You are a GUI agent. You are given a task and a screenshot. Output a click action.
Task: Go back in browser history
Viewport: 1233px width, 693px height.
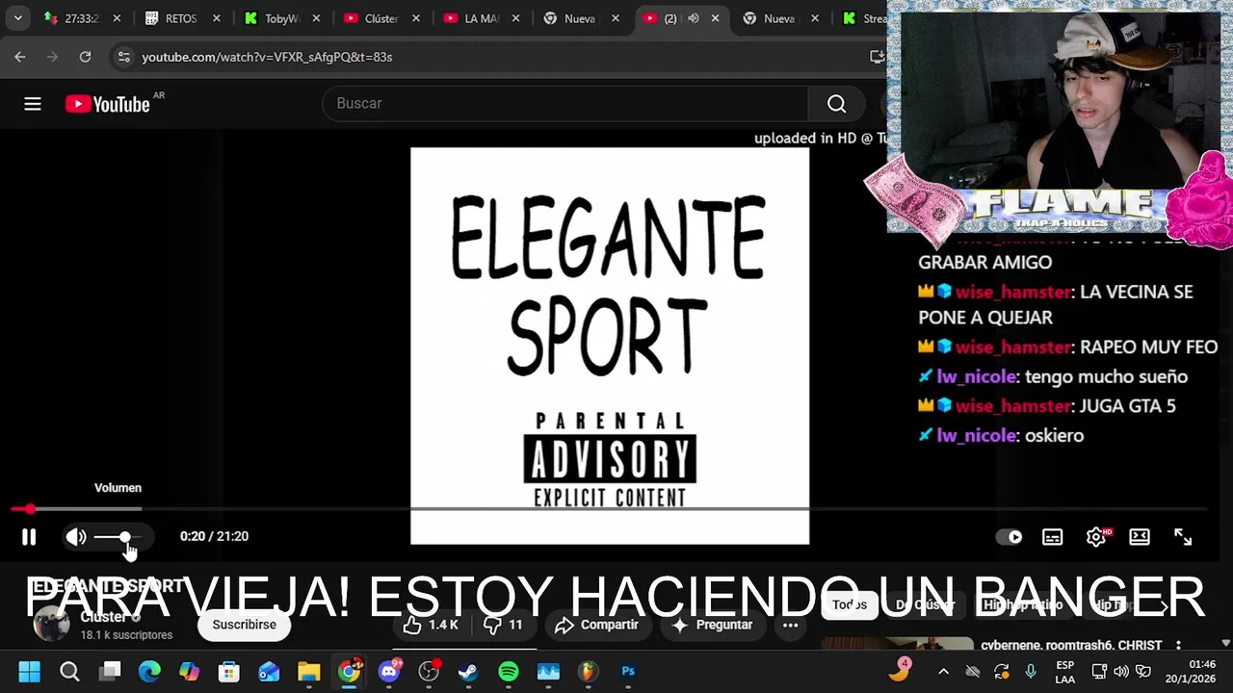click(20, 57)
